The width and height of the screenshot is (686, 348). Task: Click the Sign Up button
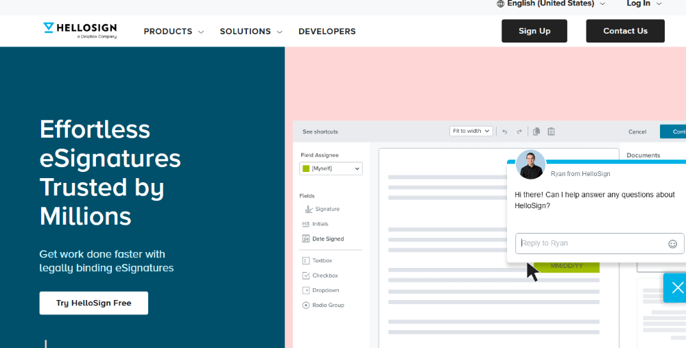pyautogui.click(x=534, y=31)
